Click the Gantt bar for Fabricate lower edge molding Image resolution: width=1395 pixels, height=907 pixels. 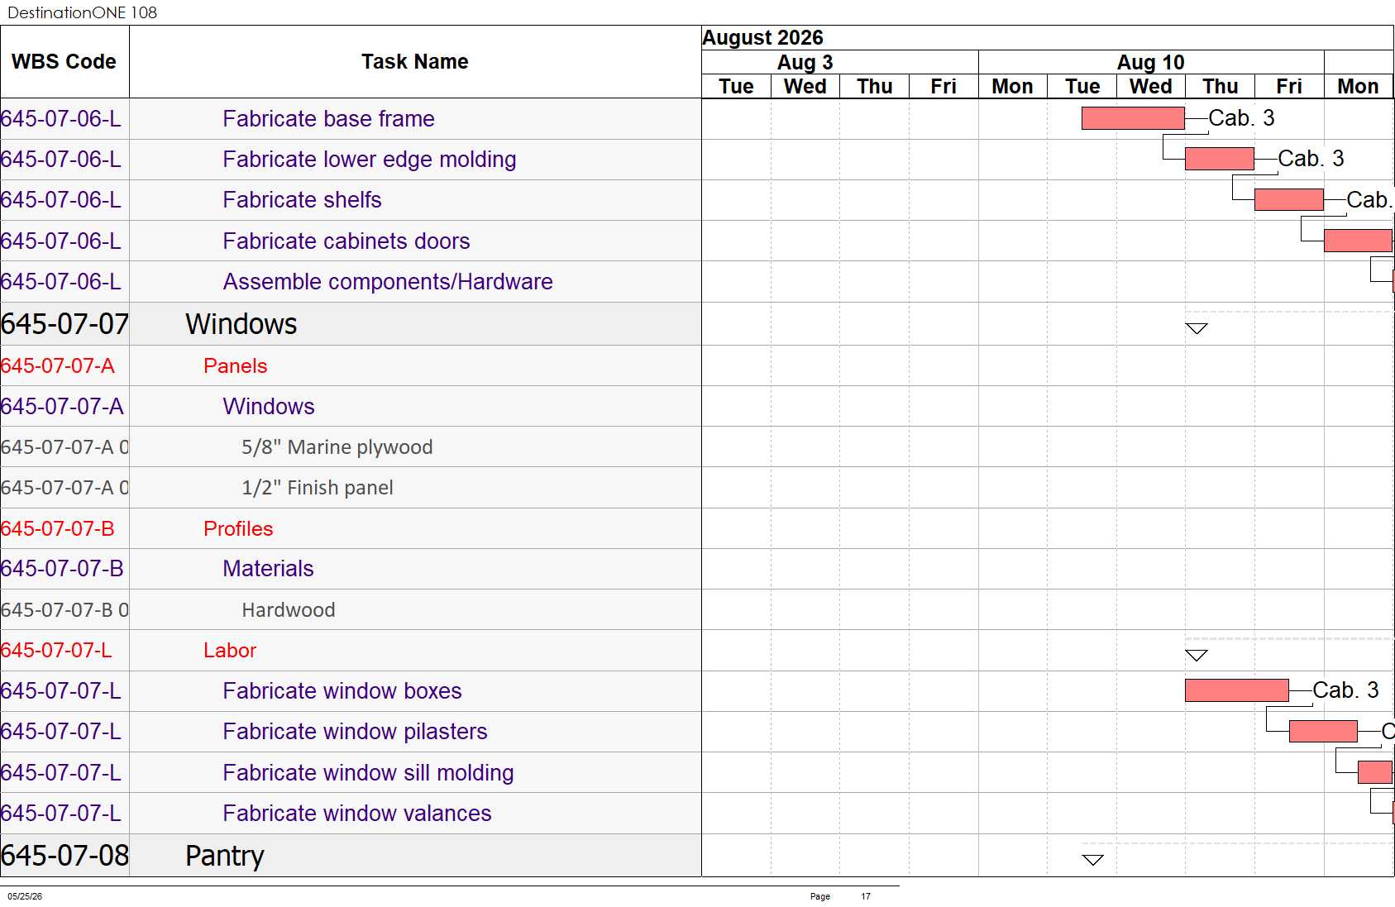click(1220, 159)
